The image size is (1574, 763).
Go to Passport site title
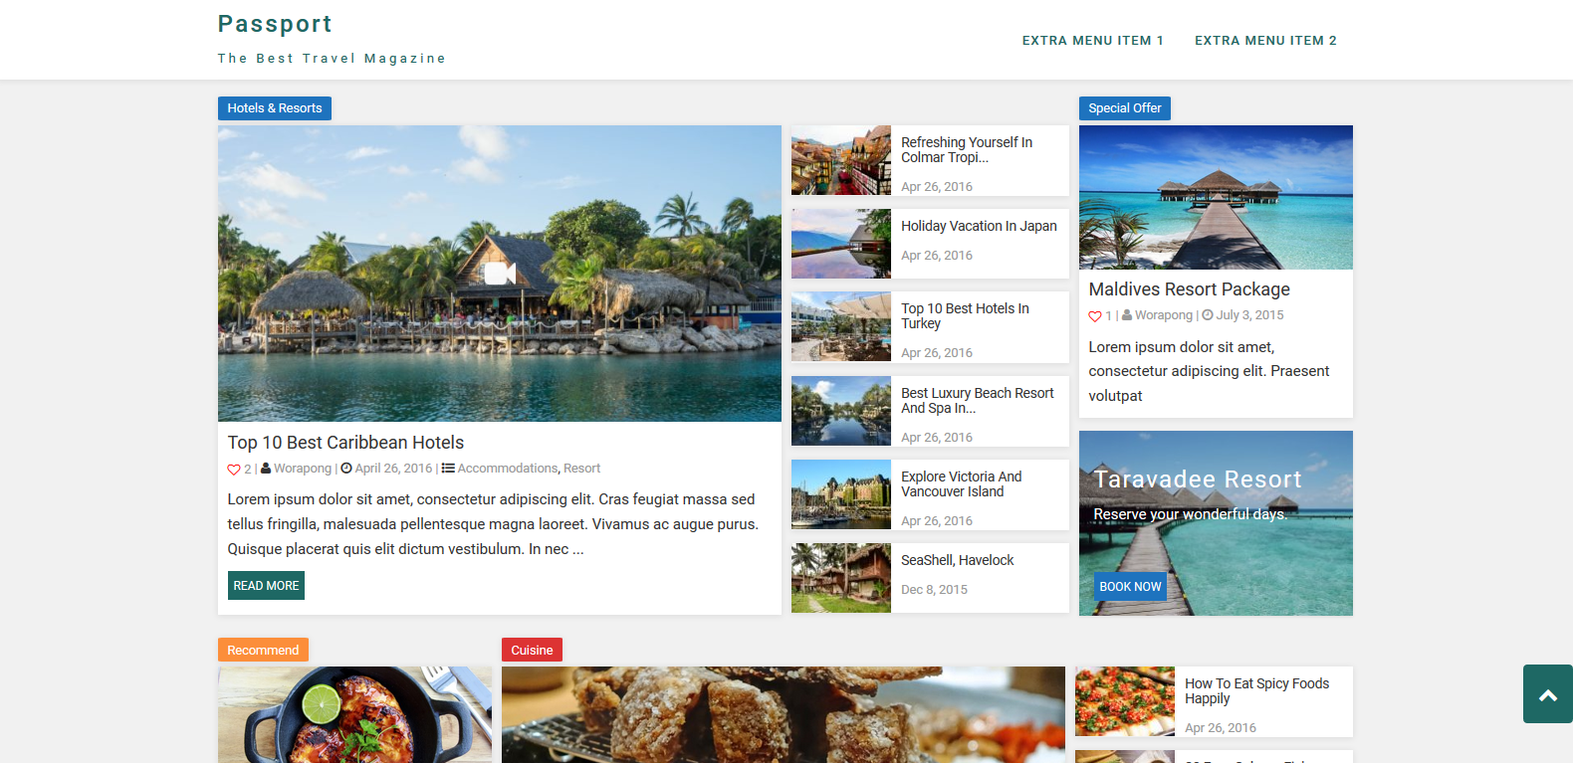click(x=275, y=24)
